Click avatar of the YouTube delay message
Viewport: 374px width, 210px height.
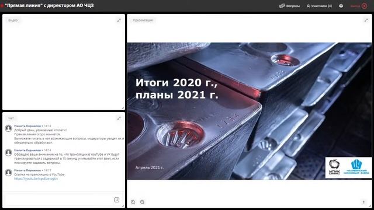click(9, 152)
